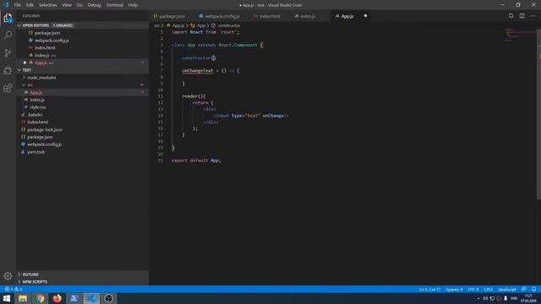Open package-lock.json in file tree
541x304 pixels.
45,129
